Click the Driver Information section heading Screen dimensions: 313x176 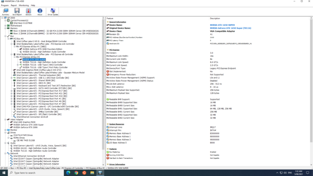[117, 164]
